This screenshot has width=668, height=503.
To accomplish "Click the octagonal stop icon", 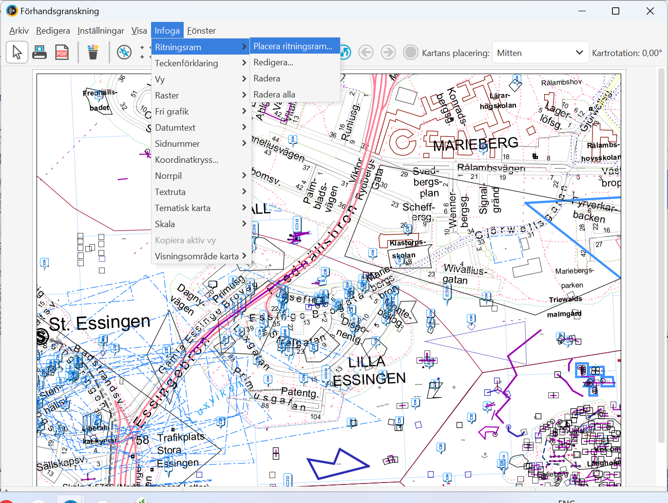I will click(411, 52).
